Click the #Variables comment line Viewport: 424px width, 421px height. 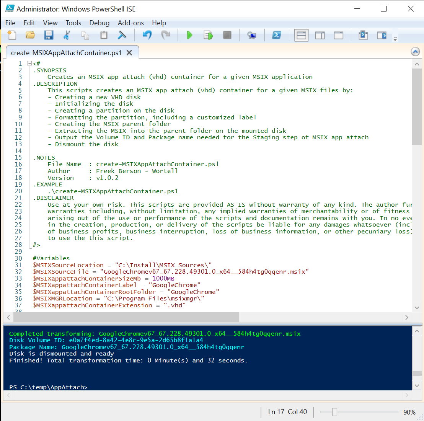click(51, 258)
